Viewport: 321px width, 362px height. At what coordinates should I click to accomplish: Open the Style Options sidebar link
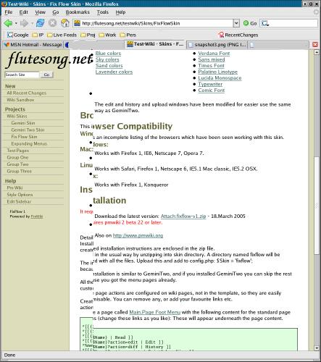20,195
